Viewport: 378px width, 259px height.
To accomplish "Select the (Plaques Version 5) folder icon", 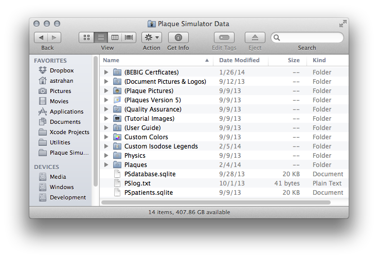I will click(x=117, y=100).
